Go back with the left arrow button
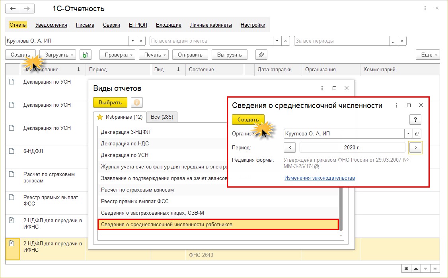 click(13, 9)
